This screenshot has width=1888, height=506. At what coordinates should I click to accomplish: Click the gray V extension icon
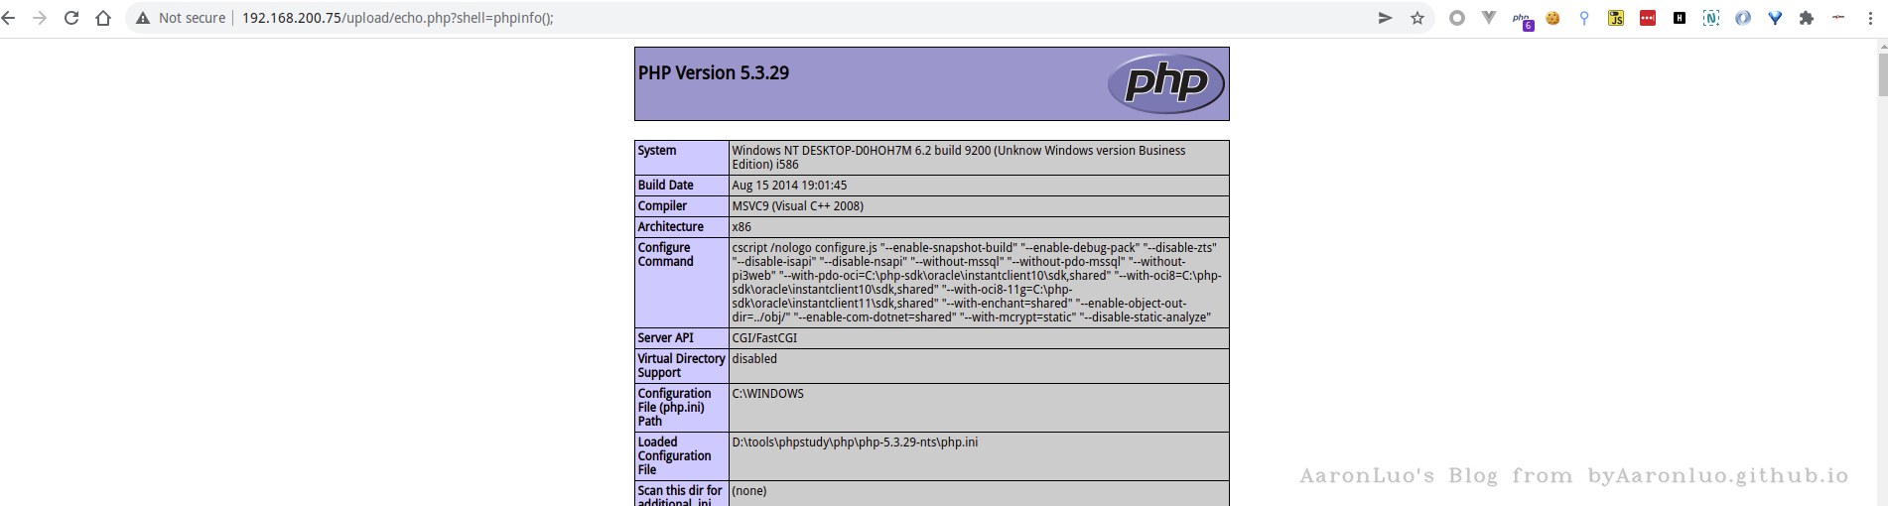point(1489,18)
